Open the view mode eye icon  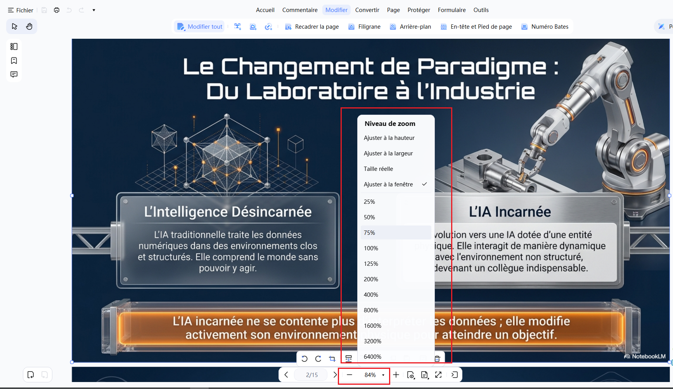[411, 375]
